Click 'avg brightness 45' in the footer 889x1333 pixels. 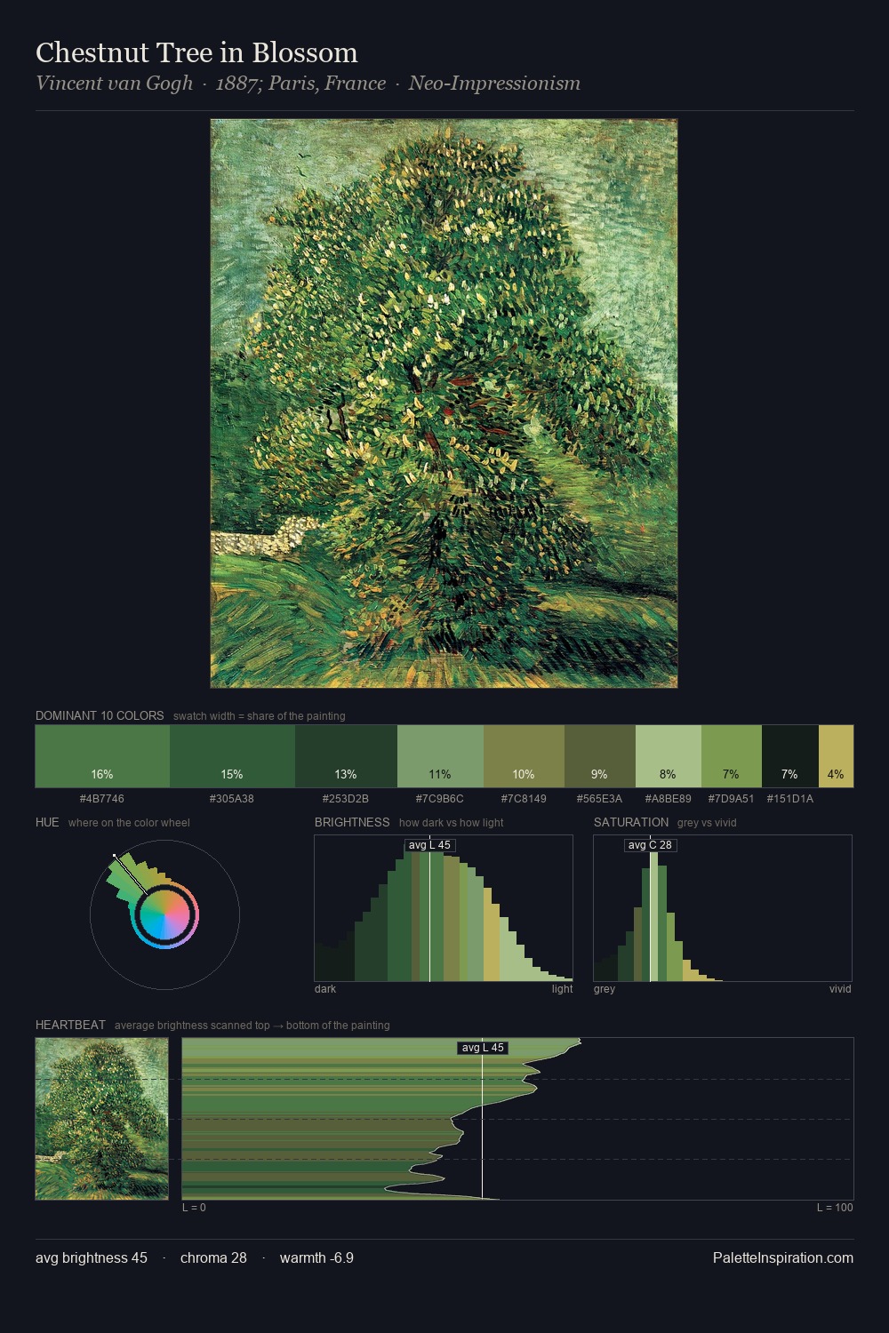(92, 1257)
